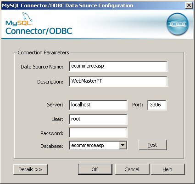Click the Port label text
Screen dimensions: 195x184
(x=138, y=105)
